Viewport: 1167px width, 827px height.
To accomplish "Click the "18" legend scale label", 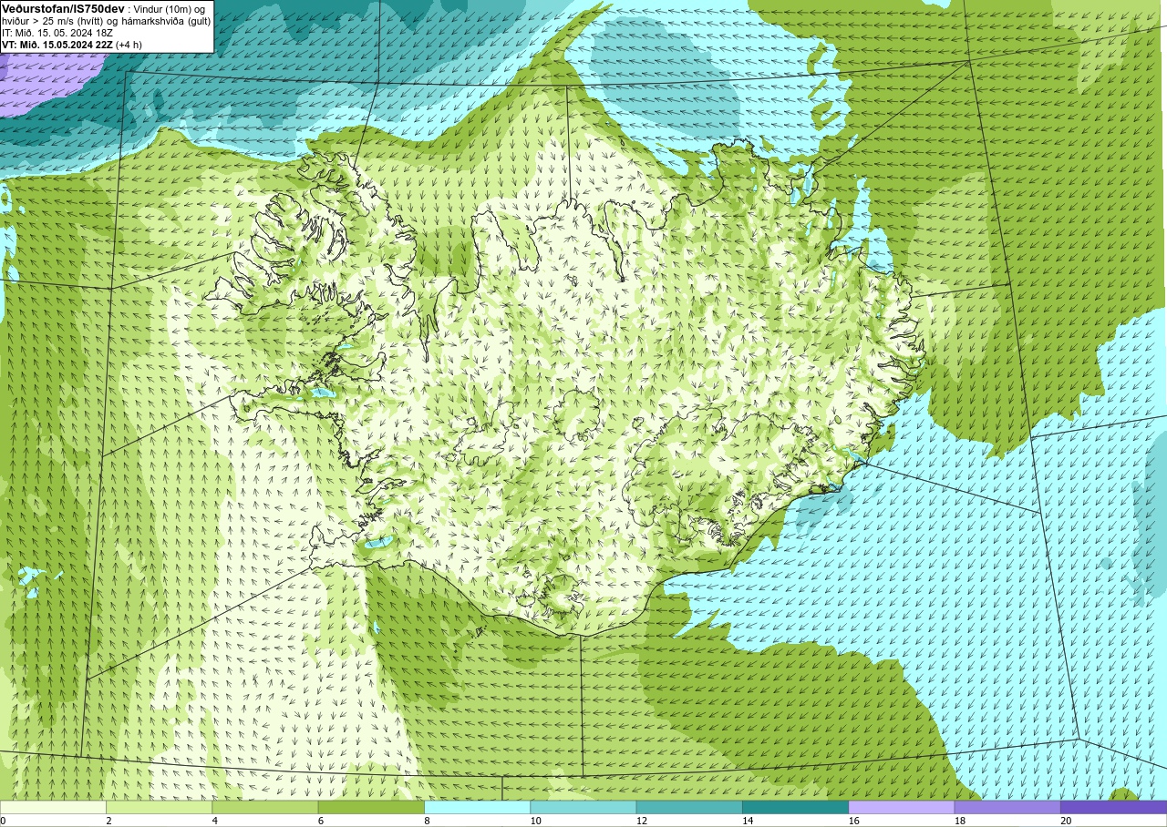I will (960, 821).
